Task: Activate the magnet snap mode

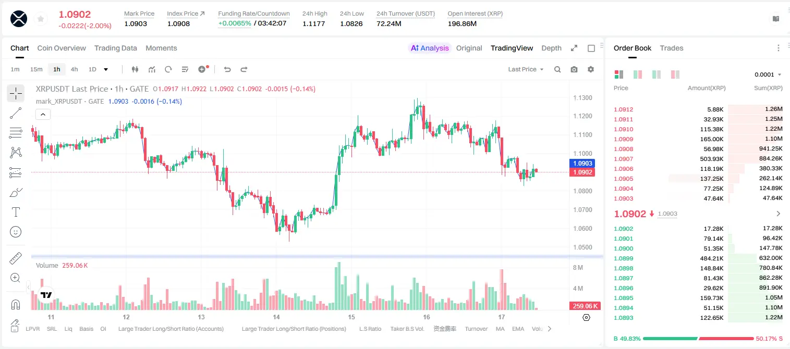Action: click(16, 304)
